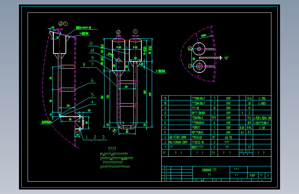Screen dimensions: 299x194
Task: Select the '0.04' unit weight cell
Action: (x=242, y=128)
